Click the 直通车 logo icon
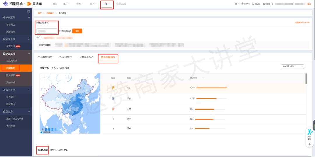Screen dimensions: 315x157 pyautogui.click(x=29, y=3)
